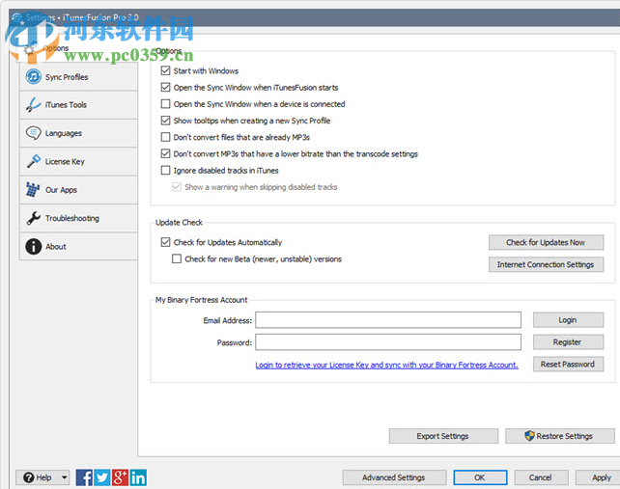
Task: Toggle Don't convert MP3s with lower bitrate
Action: coord(166,153)
